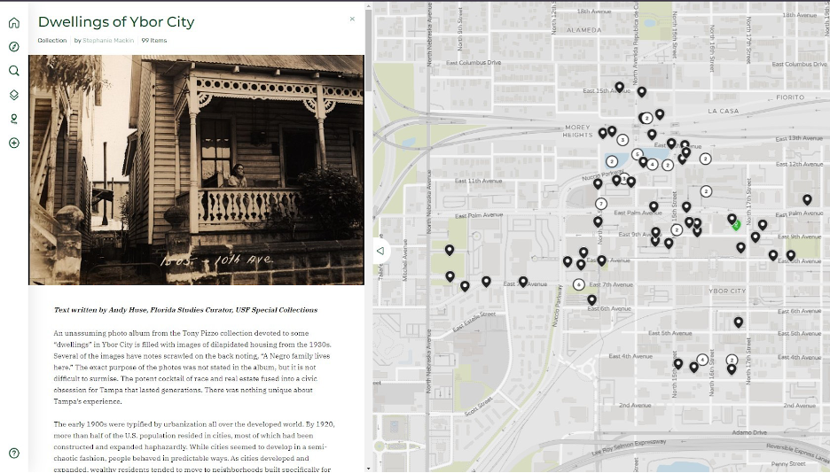Click the Collection label
830x473 pixels.
point(51,40)
